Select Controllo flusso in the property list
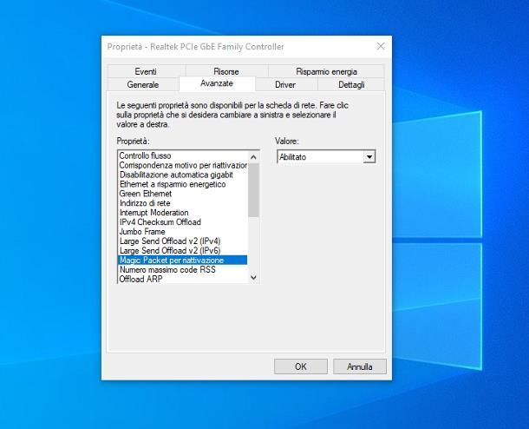Image resolution: width=529 pixels, height=429 pixels. (x=145, y=155)
